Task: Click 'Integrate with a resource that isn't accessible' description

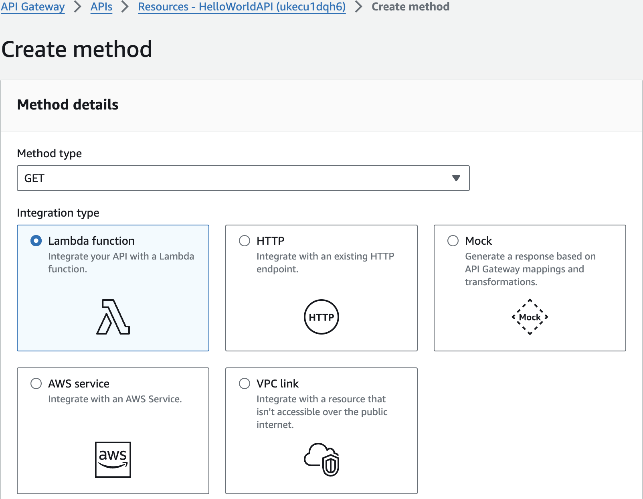Action: (x=322, y=412)
